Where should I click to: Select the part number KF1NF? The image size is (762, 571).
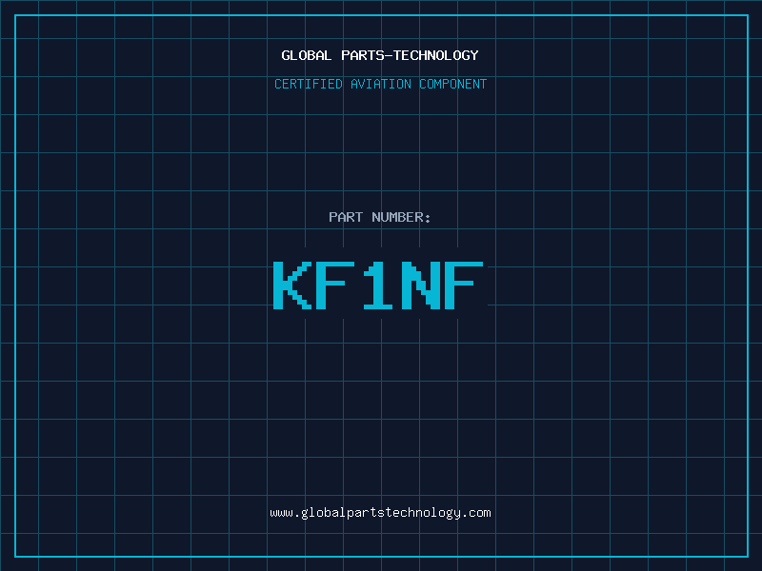point(378,285)
